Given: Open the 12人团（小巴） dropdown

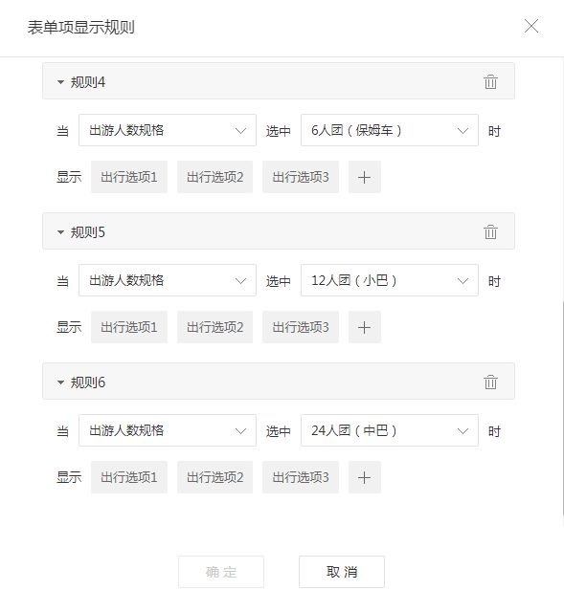Looking at the screenshot, I should click(390, 280).
